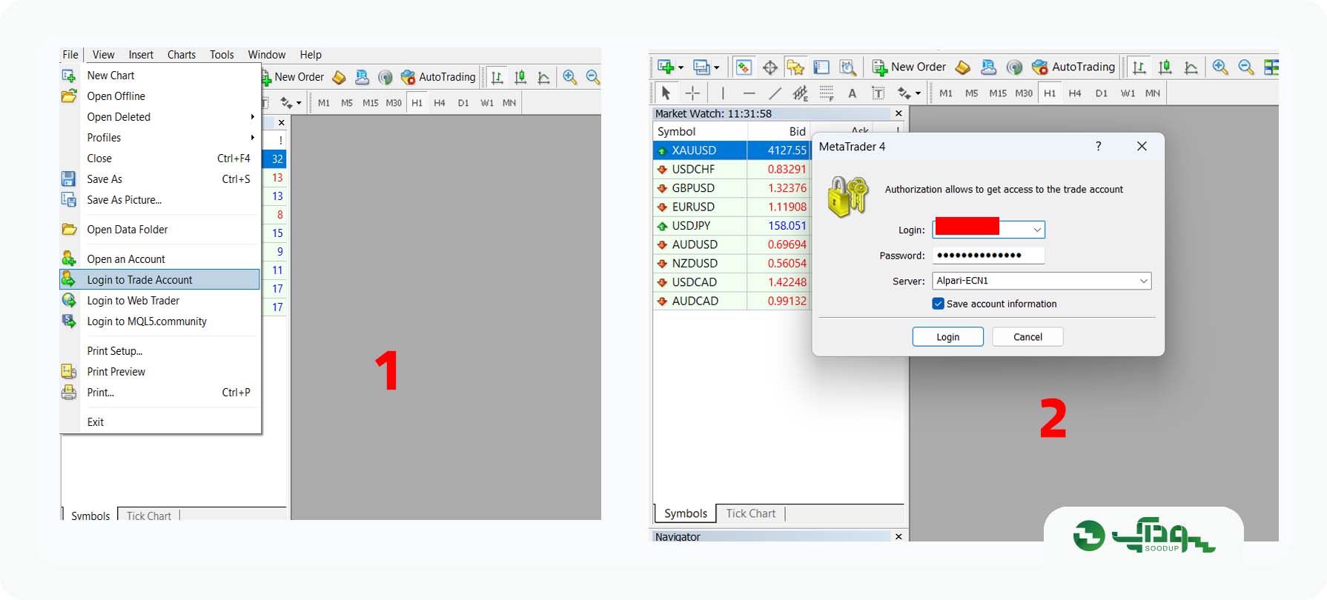Expand the Profiles submenu in the File menu
This screenshot has width=1327, height=600.
[x=159, y=138]
